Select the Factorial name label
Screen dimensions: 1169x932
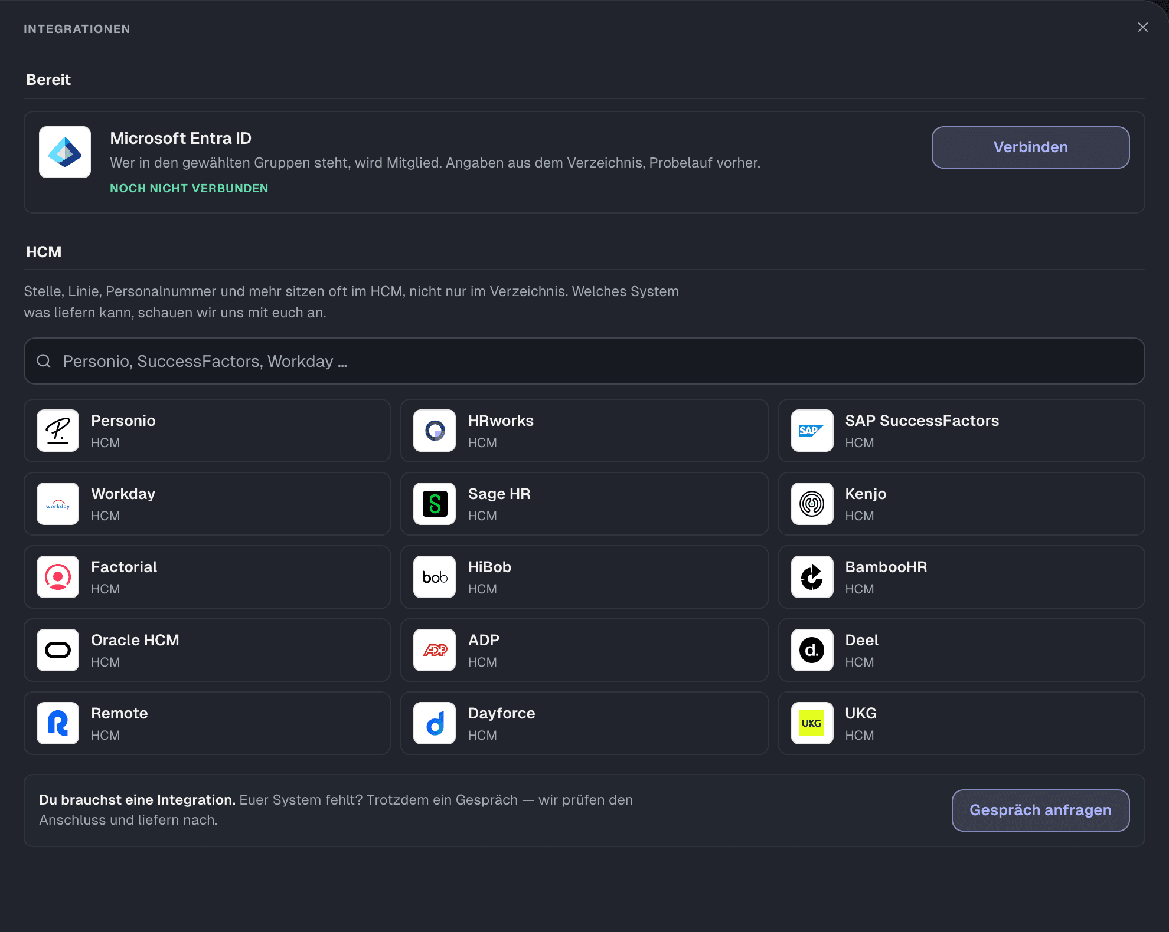(124, 567)
